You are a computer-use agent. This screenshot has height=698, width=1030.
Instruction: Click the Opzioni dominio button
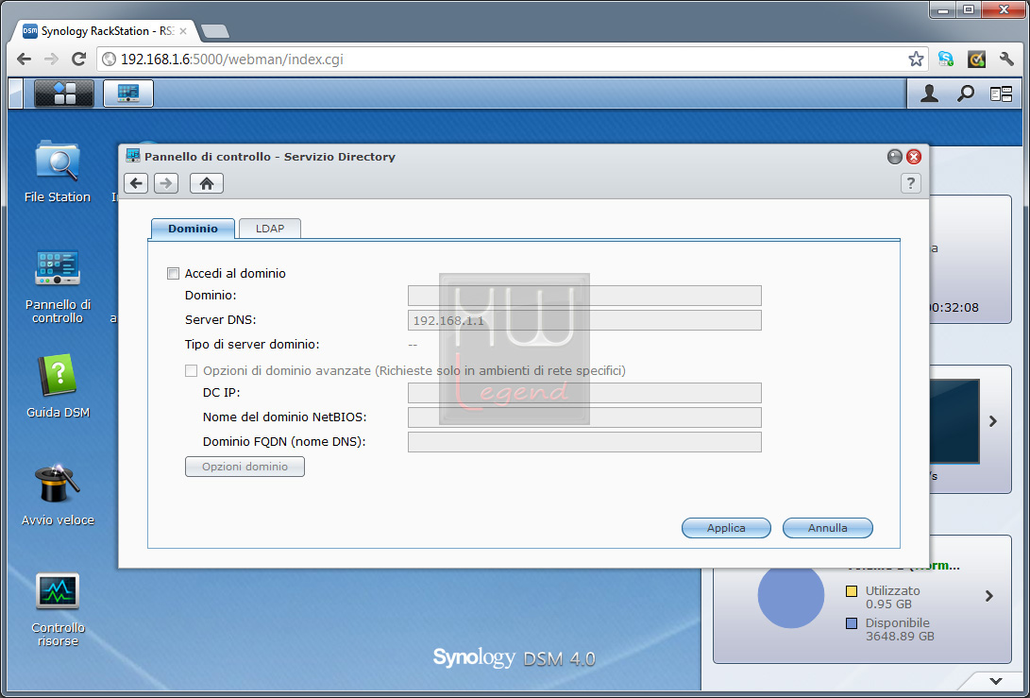pyautogui.click(x=245, y=467)
